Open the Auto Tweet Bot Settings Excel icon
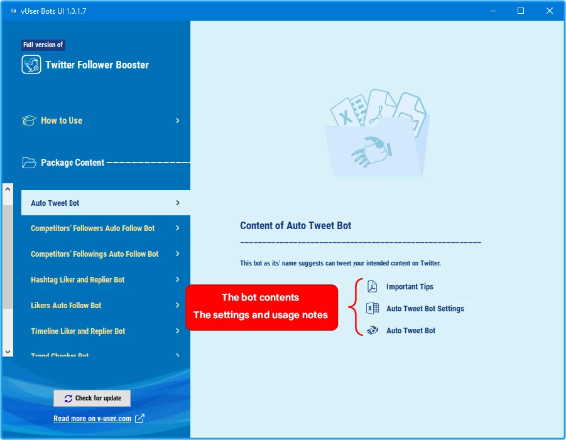 (372, 308)
